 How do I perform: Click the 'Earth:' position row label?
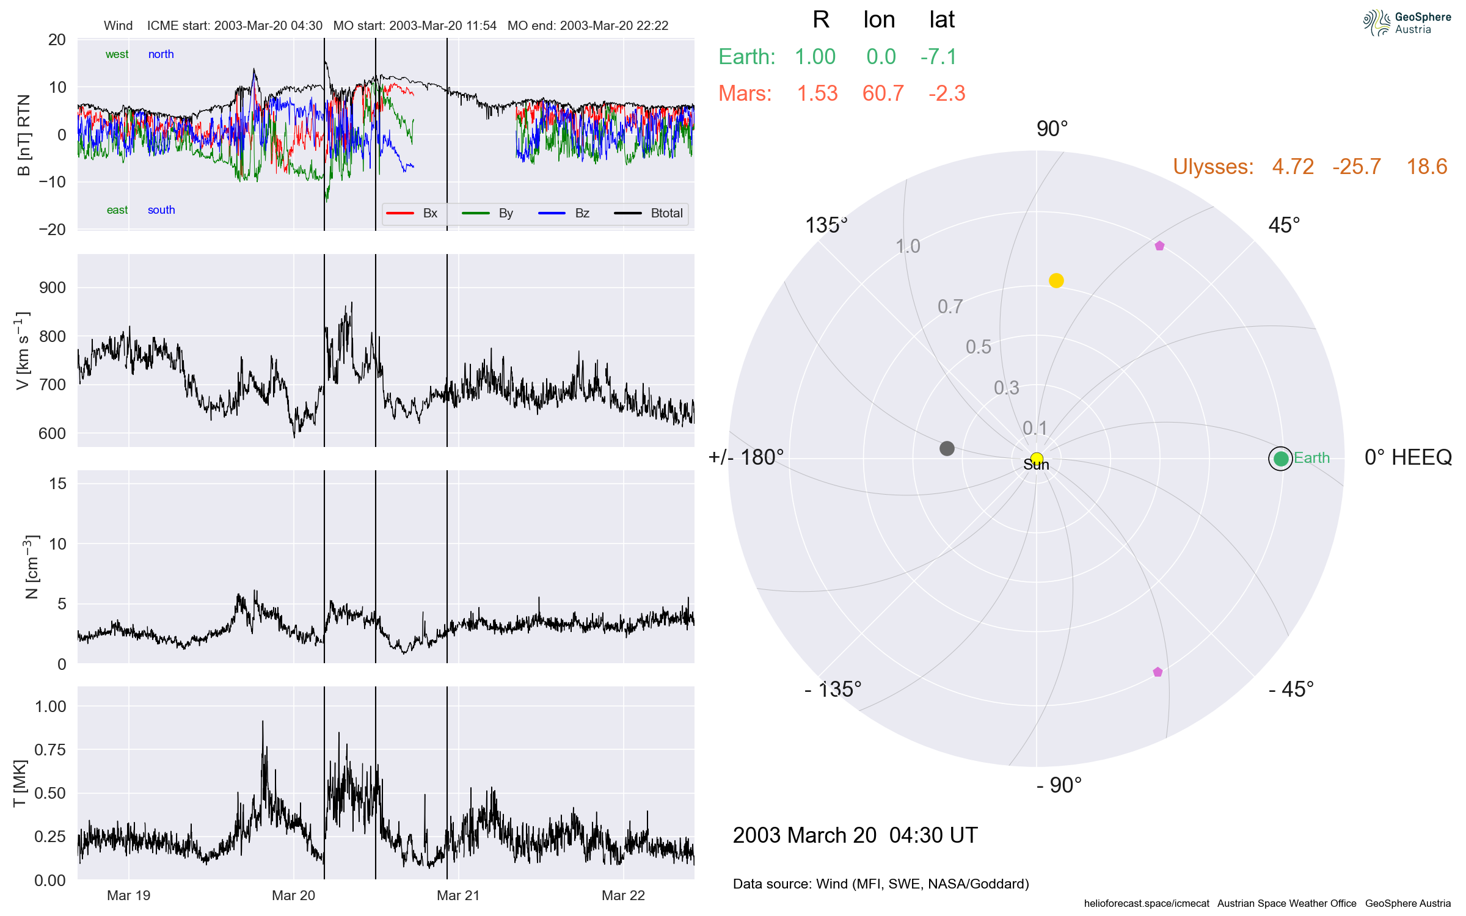click(746, 57)
